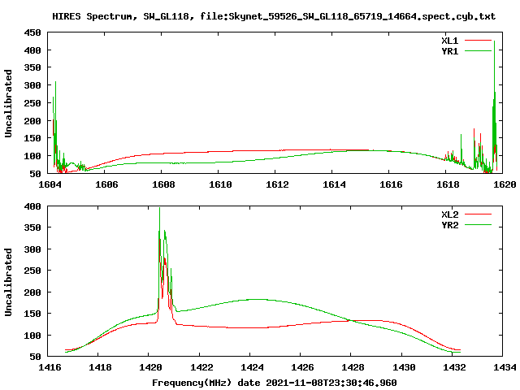Click the 1618 x-axis tick label
The width and height of the screenshot is (520, 390).
pos(448,184)
